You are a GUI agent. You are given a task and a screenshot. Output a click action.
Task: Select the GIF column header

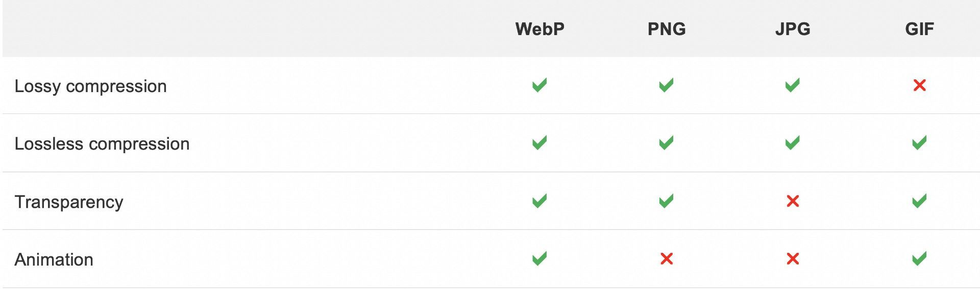coord(919,29)
